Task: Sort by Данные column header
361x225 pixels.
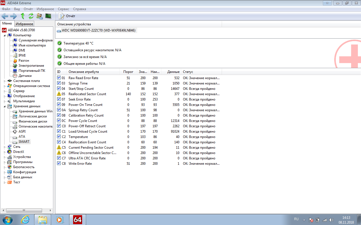Action: [x=172, y=72]
